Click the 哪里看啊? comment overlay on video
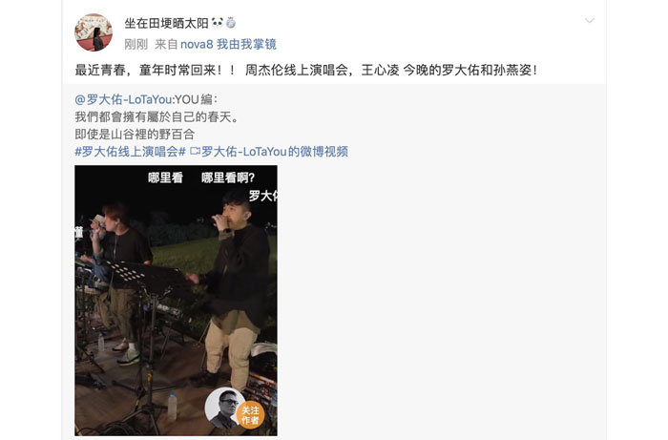Screen dimensions: 668x440 point(228,178)
